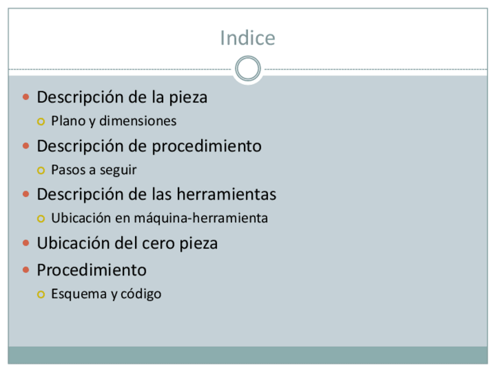Click the red bullet beside "Descripción de las herramientas"
The image size is (496, 372).
point(26,194)
